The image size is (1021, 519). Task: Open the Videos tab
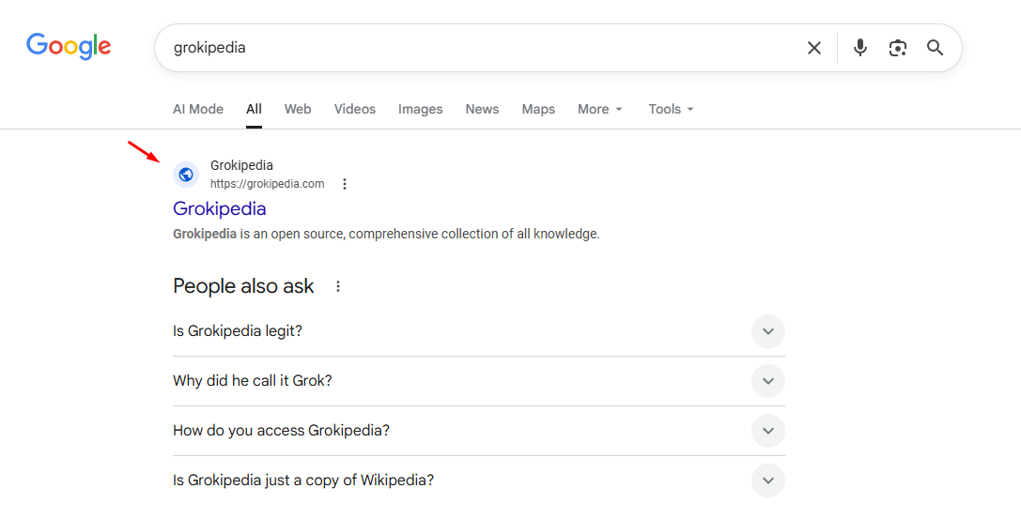[355, 109]
